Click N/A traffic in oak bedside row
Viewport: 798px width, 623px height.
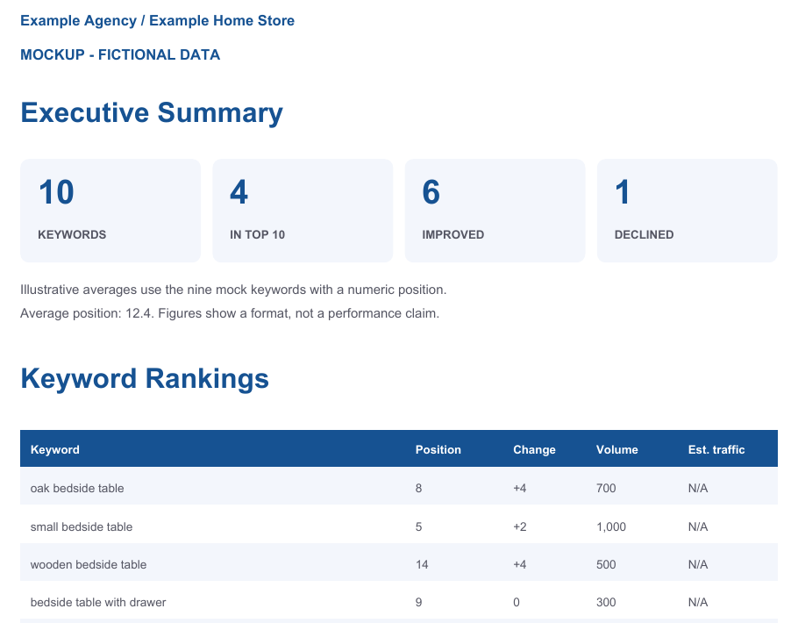click(698, 488)
